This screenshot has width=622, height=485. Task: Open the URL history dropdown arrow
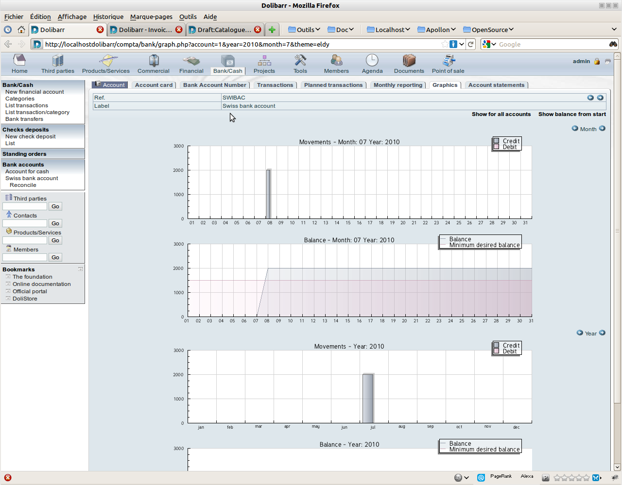[462, 44]
